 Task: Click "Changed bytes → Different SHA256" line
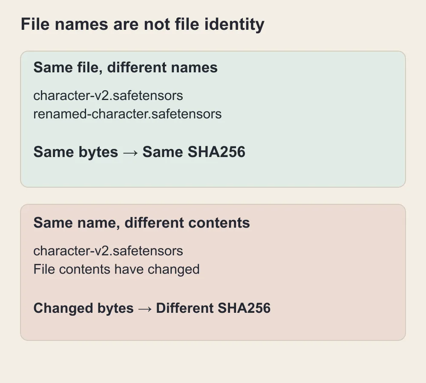(152, 308)
